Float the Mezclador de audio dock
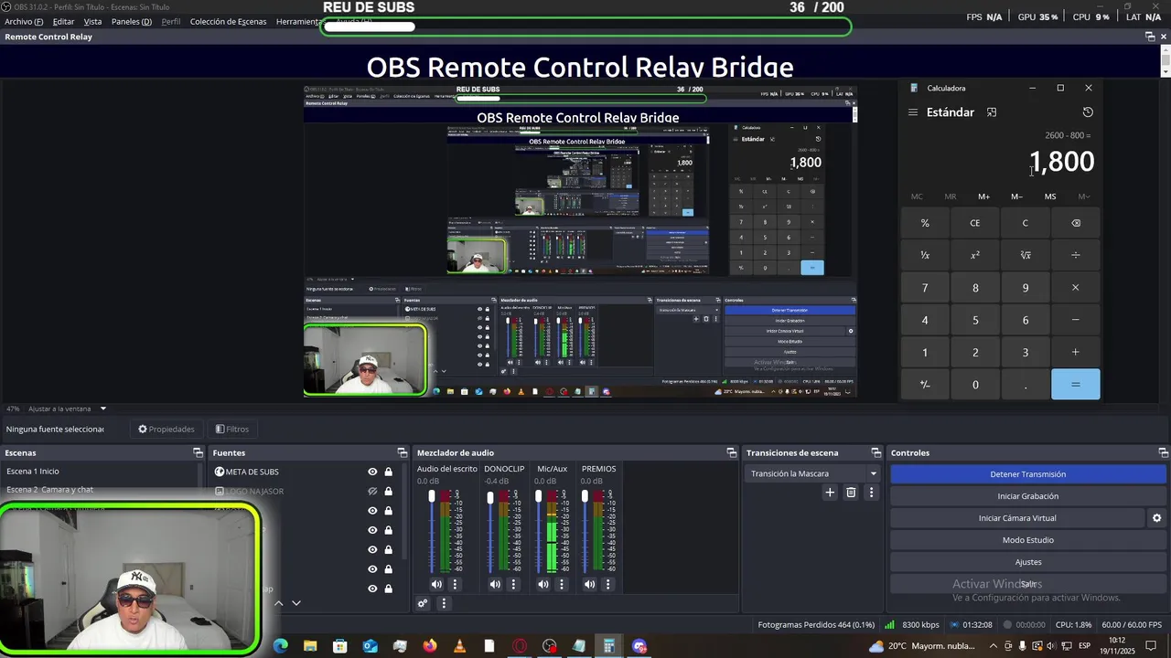The image size is (1171, 658). [x=731, y=452]
